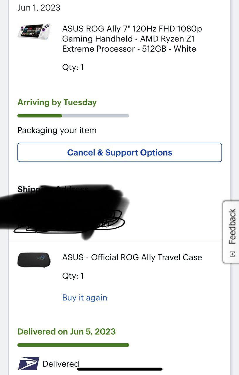Tap the Jun 1, 2023 order date
Screen dimensions: 239x375
click(39, 8)
